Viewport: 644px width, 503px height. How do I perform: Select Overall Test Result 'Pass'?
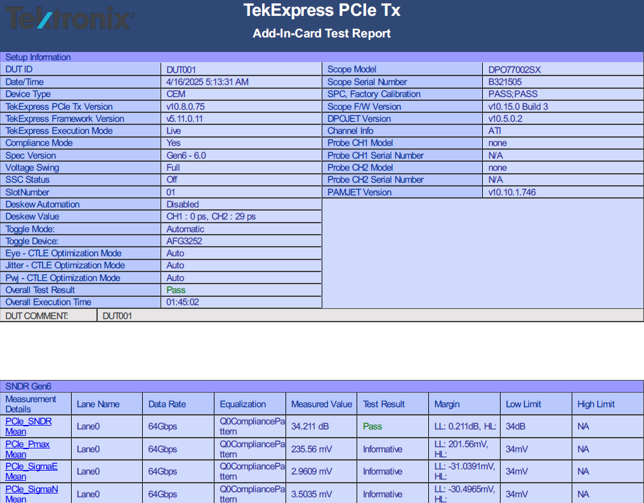pyautogui.click(x=176, y=290)
